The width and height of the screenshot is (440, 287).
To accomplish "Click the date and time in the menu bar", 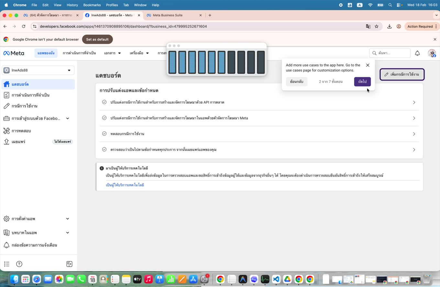I will click(x=422, y=5).
